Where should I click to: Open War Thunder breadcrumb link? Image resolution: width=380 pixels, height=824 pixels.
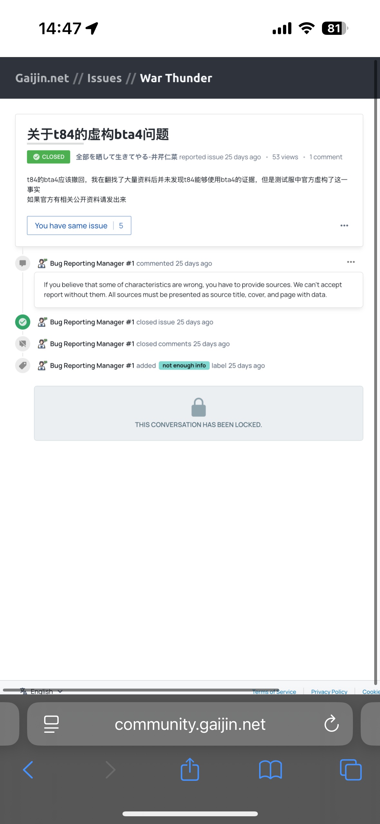click(176, 78)
